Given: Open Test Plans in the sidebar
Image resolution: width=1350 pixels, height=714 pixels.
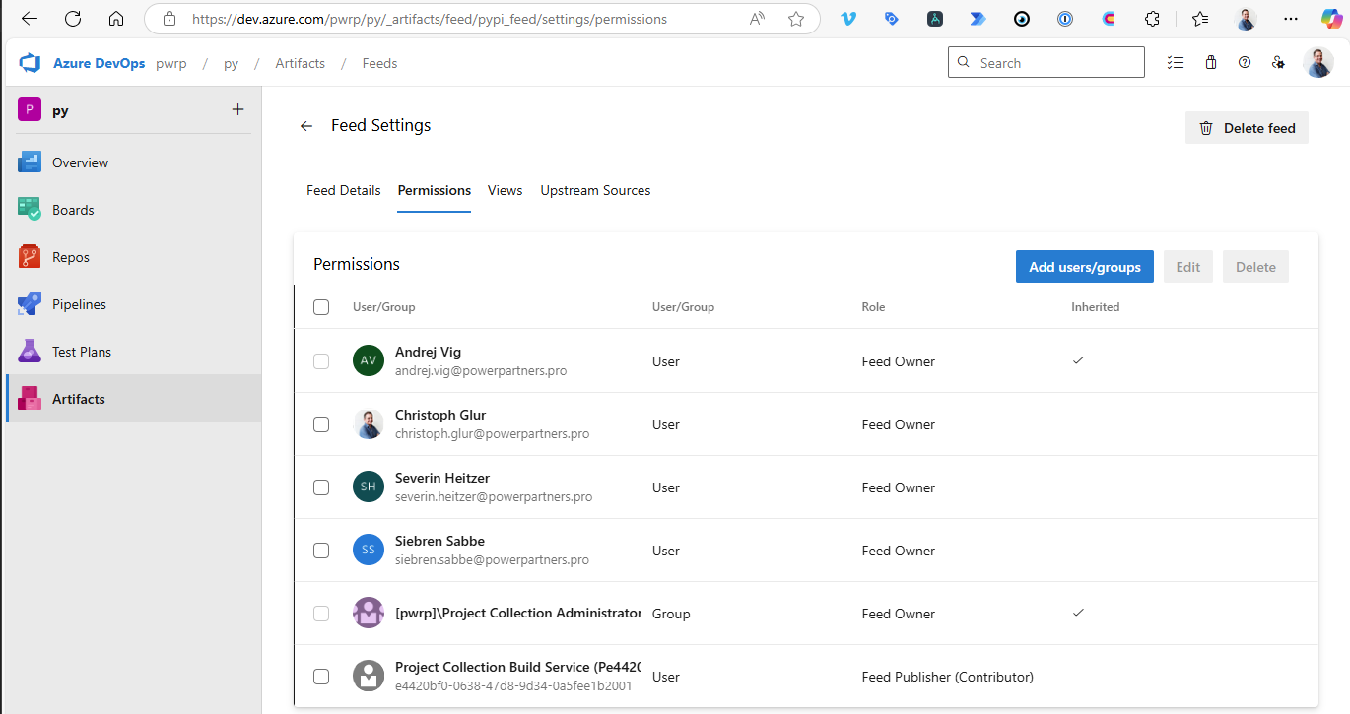Looking at the screenshot, I should coord(133,352).
